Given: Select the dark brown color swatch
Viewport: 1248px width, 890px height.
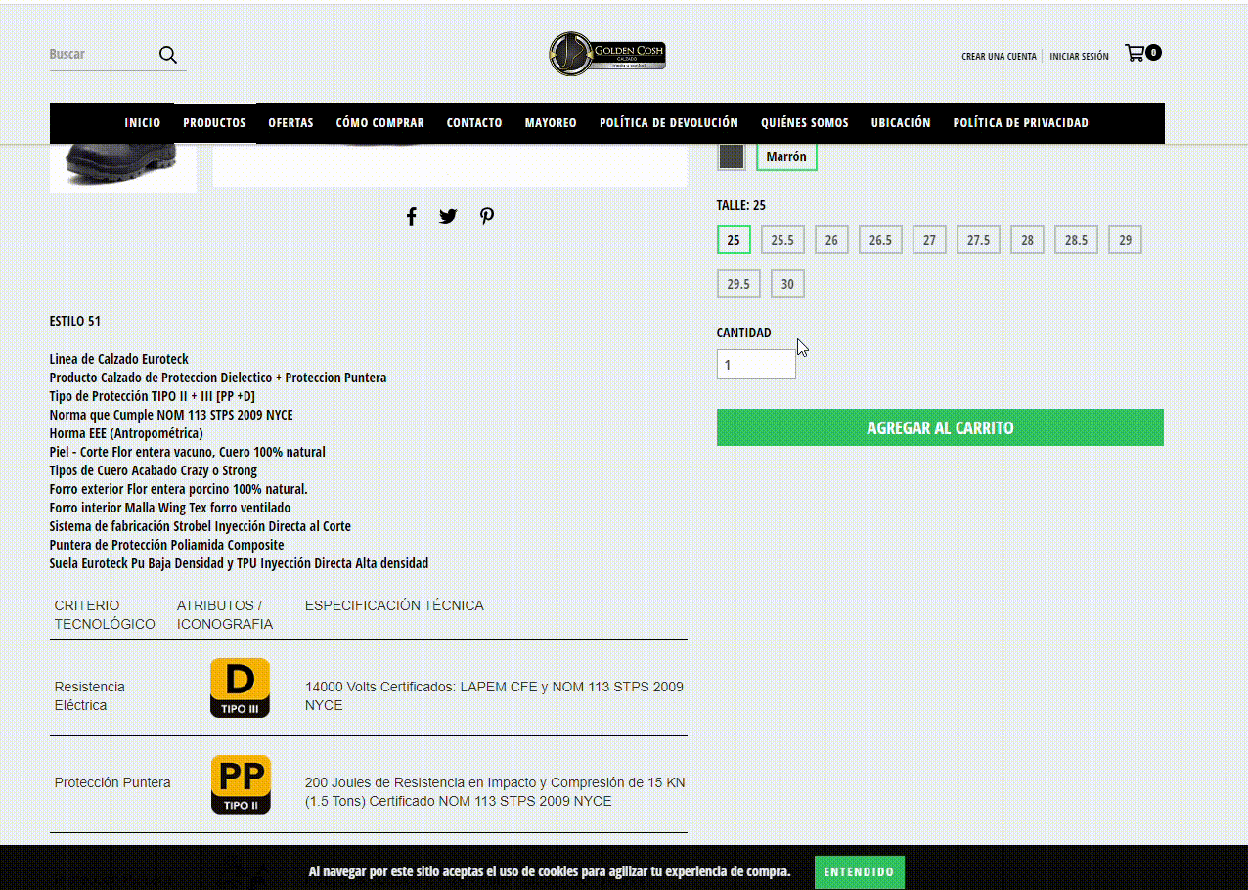Looking at the screenshot, I should coord(732,156).
